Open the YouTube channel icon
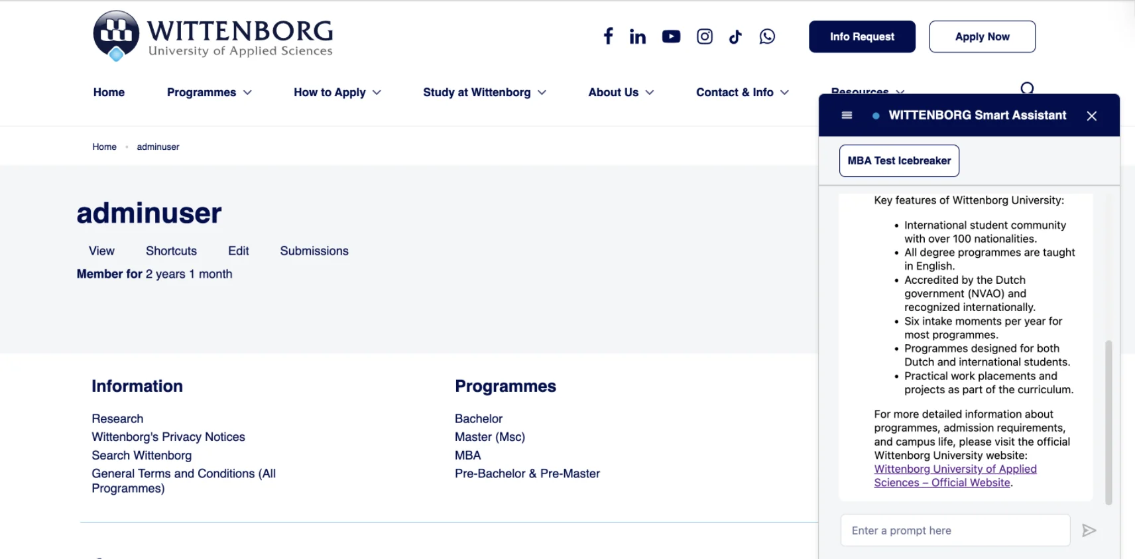This screenshot has width=1135, height=559. pos(671,36)
